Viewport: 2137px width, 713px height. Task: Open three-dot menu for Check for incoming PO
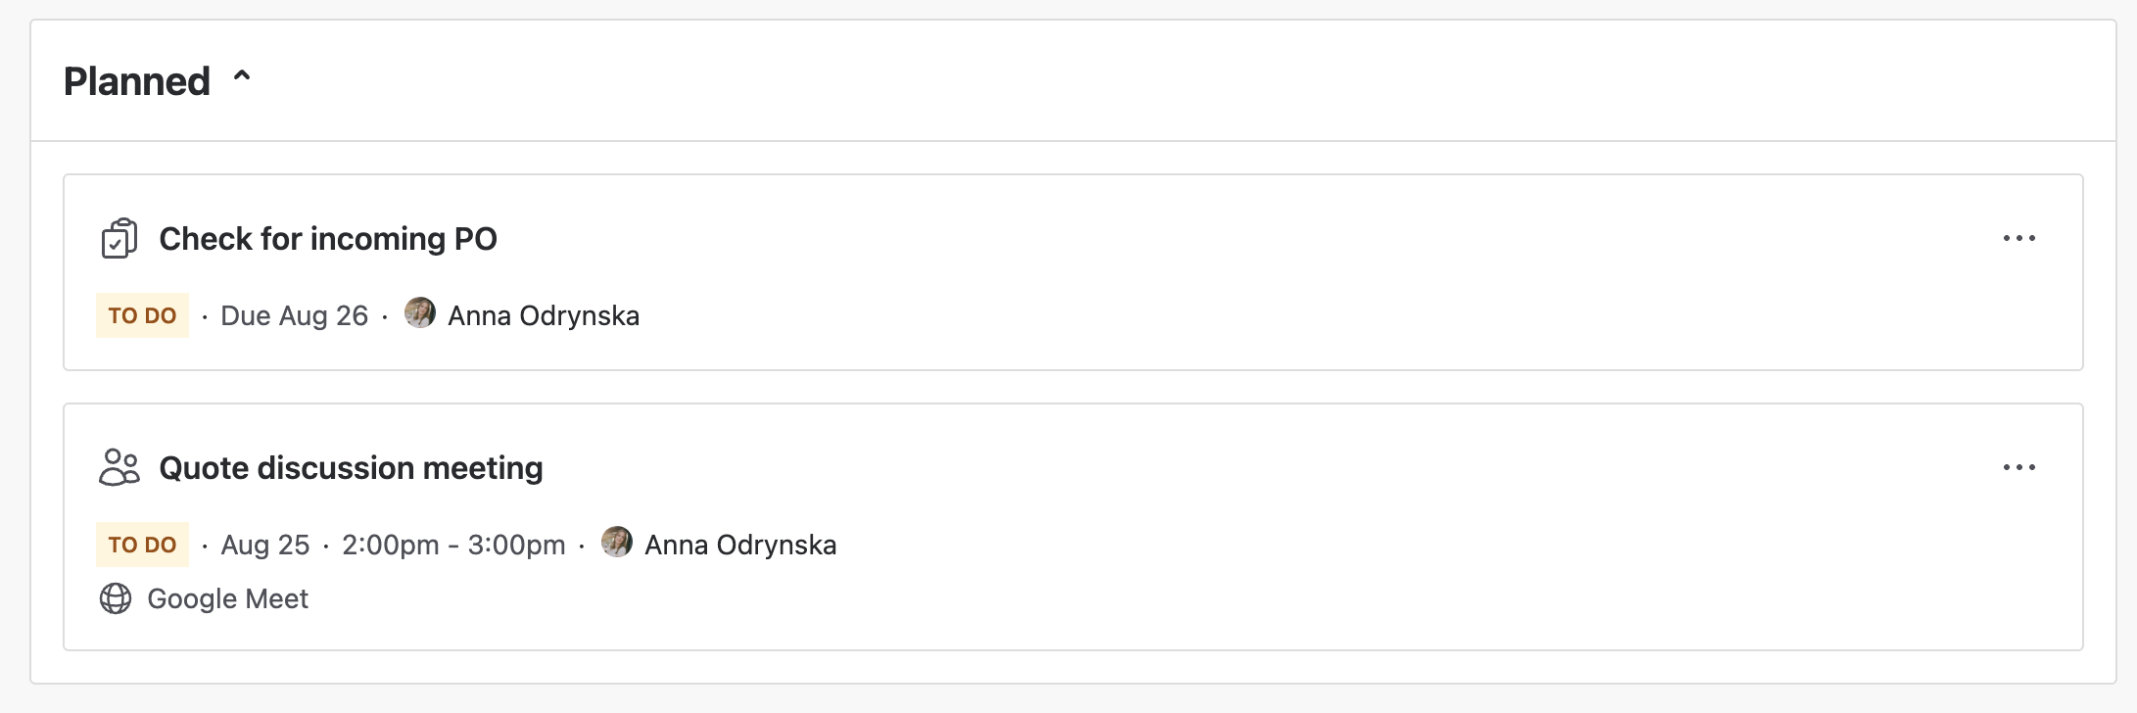coord(2018,238)
